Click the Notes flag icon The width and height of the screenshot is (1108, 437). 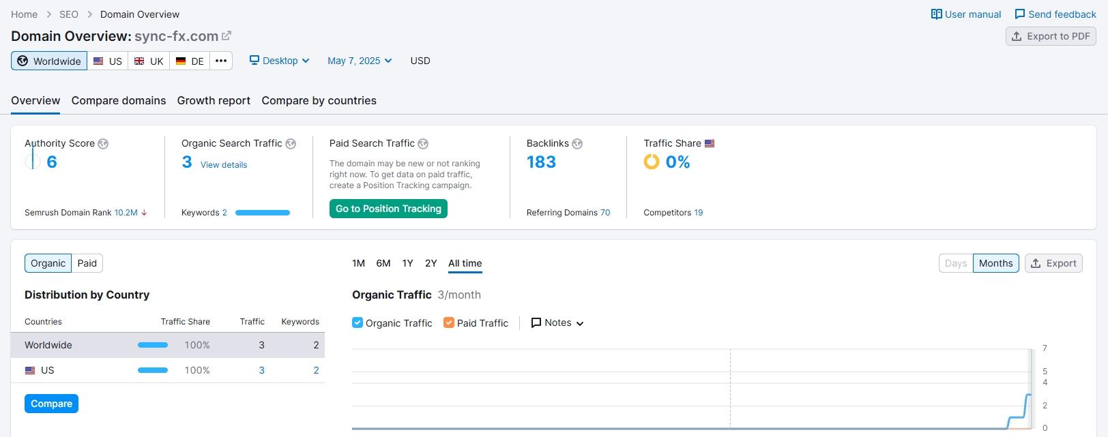(x=536, y=323)
